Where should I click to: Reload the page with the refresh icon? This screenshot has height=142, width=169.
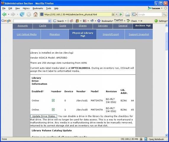click(x=22, y=14)
